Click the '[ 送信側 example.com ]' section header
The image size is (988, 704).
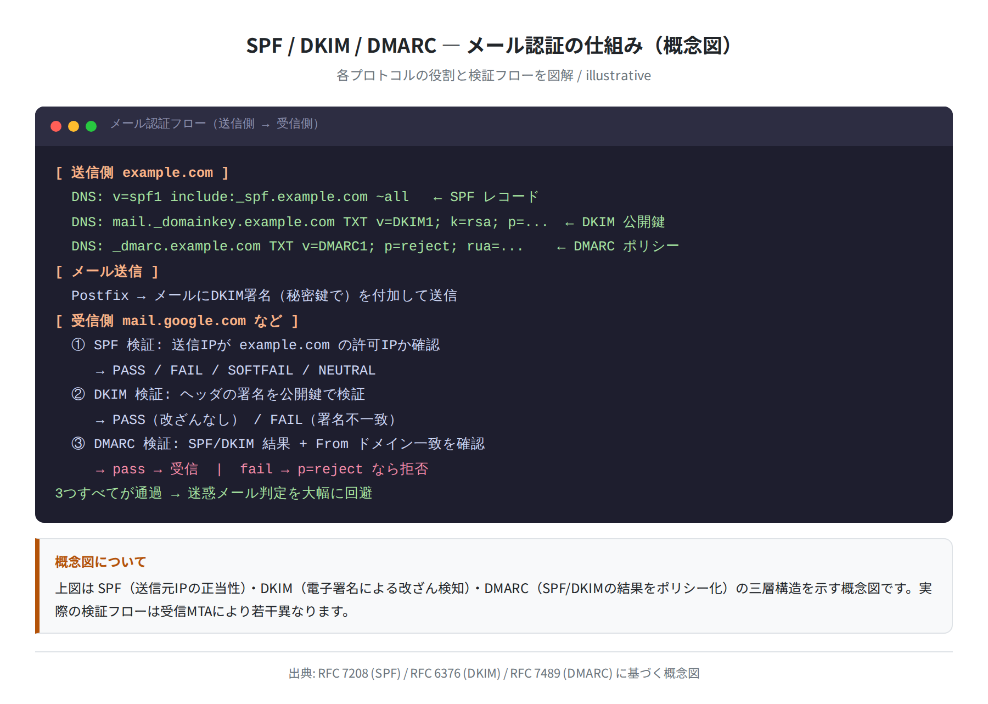(x=142, y=172)
